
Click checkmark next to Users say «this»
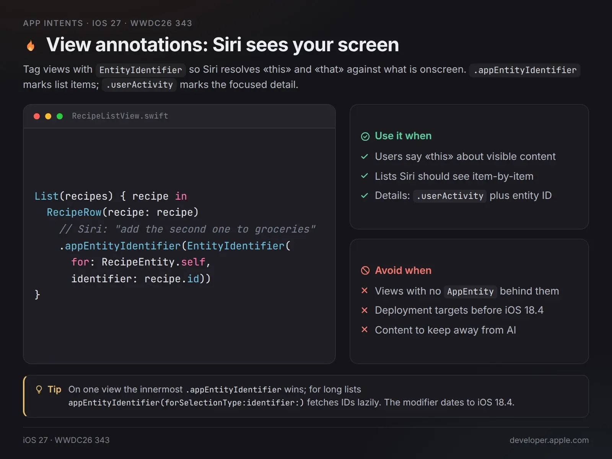click(365, 156)
